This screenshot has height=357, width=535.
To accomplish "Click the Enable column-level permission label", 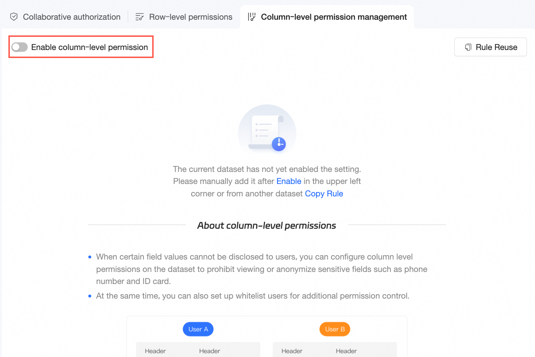I will tap(89, 47).
